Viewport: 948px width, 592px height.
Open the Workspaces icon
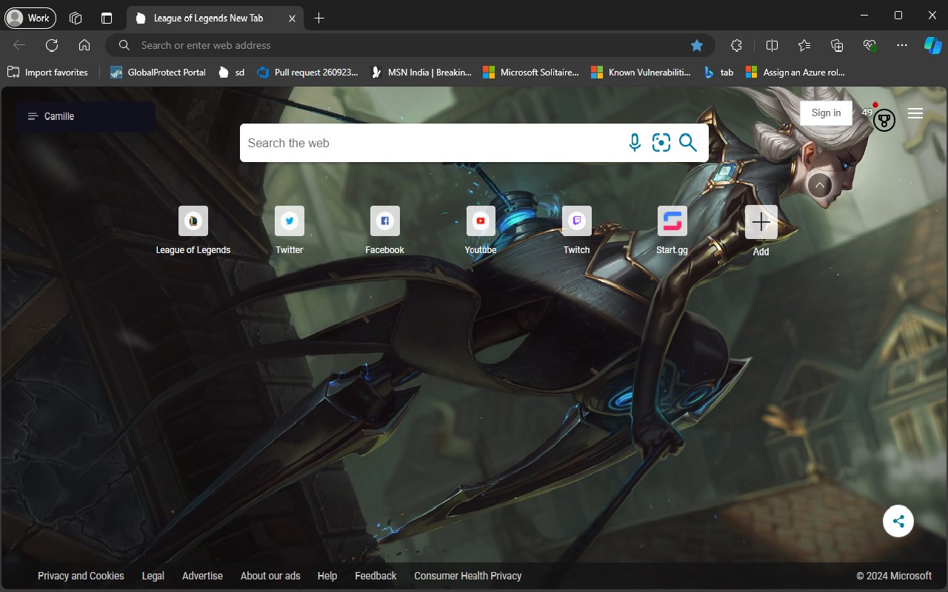75,18
